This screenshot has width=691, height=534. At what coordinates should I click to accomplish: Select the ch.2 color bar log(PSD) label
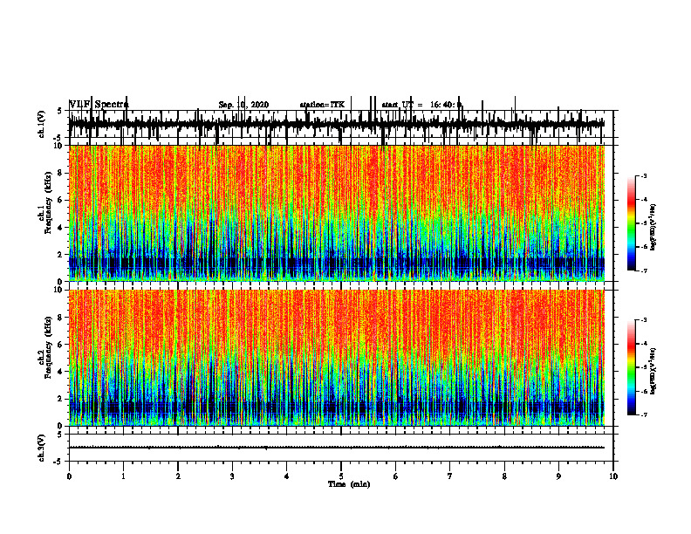coord(653,372)
